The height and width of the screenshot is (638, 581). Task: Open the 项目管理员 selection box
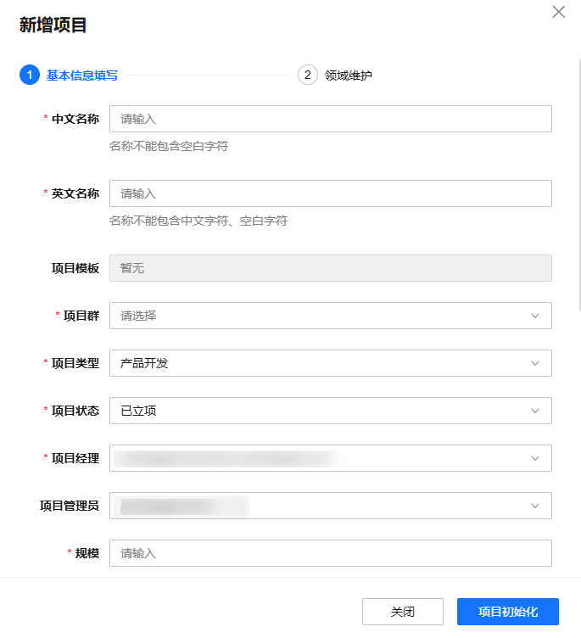pos(331,506)
